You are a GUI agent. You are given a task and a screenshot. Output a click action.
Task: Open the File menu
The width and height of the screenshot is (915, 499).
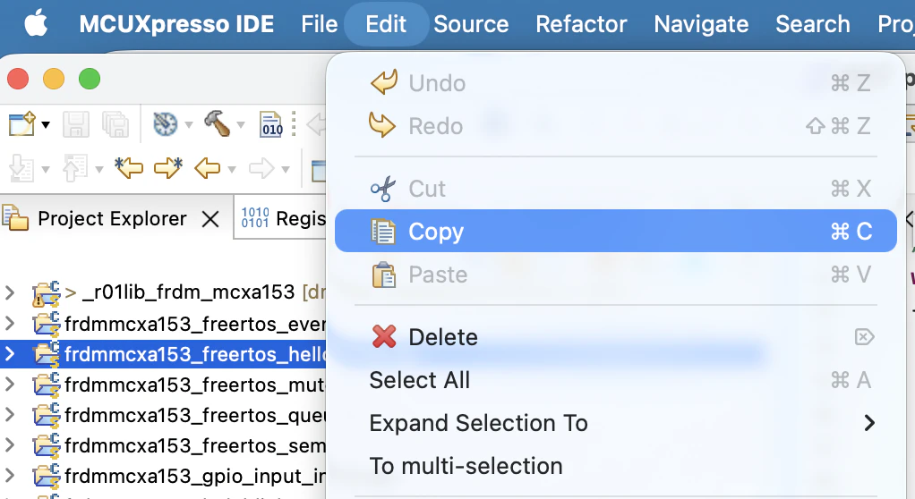point(320,24)
